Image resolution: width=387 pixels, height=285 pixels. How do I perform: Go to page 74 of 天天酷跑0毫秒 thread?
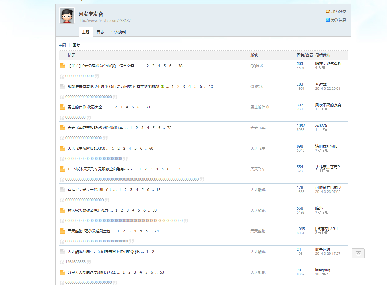[157, 231]
